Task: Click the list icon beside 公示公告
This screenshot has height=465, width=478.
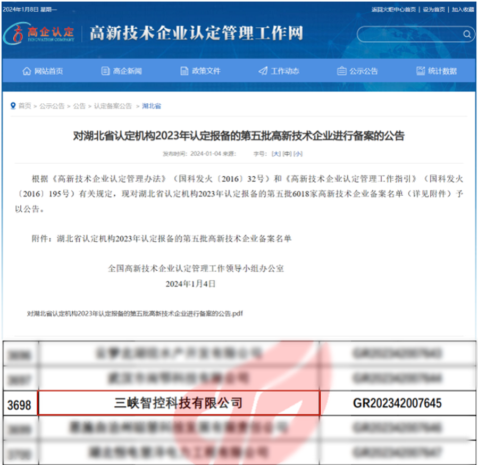Action: point(340,71)
